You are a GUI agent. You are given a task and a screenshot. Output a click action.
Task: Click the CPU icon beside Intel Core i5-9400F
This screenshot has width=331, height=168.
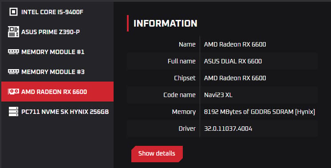coord(13,12)
